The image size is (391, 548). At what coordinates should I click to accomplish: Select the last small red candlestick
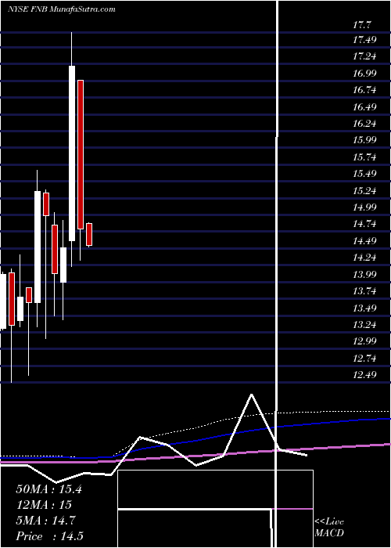(89, 235)
